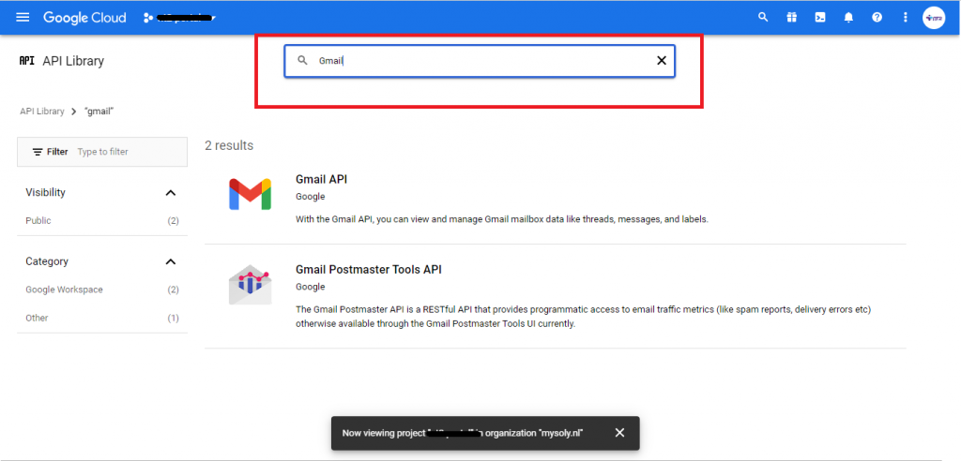The height and width of the screenshot is (461, 961).
Task: Filter by Other category
Action: (x=101, y=318)
